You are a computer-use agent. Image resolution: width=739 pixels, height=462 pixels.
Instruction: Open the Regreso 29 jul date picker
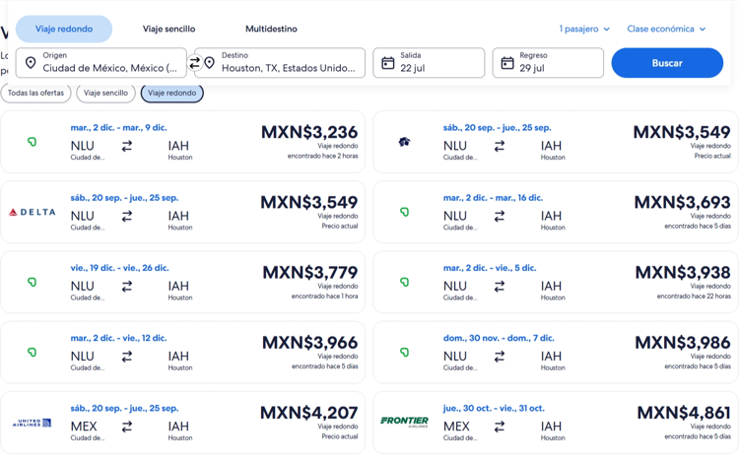[x=548, y=63]
